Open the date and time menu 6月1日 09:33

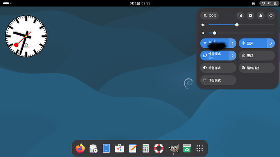140,3
